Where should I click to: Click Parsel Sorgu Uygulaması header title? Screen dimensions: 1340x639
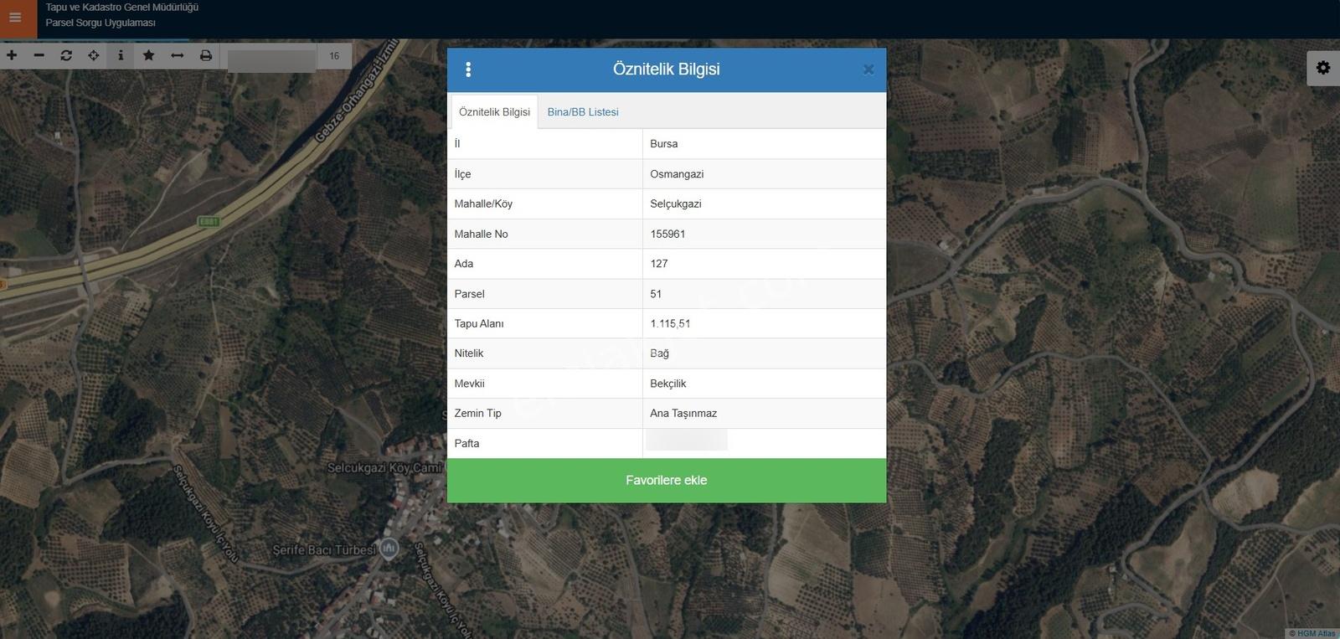100,23
